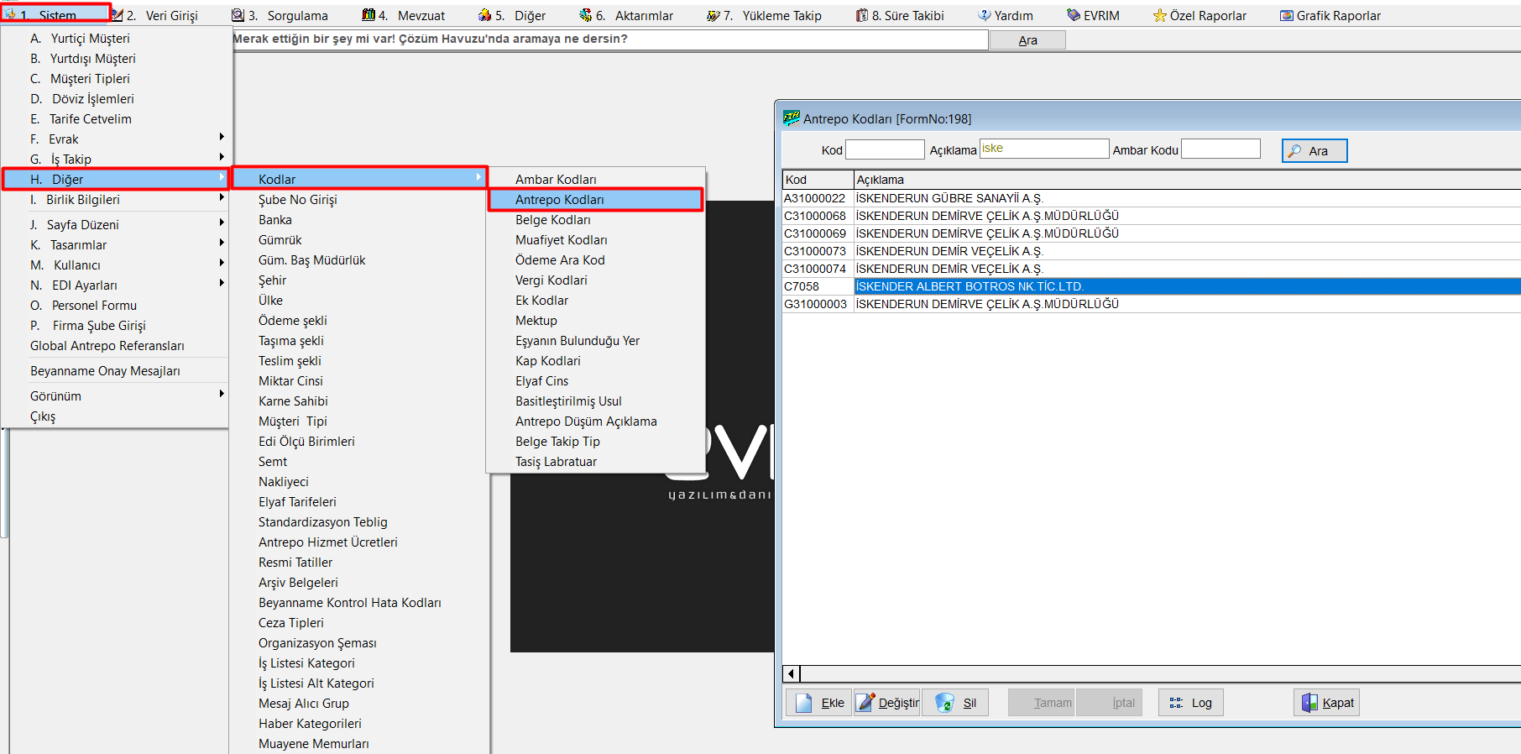Click the Yükleme Takip menu icon
Screen dimensions: 1521x754
pos(713,15)
